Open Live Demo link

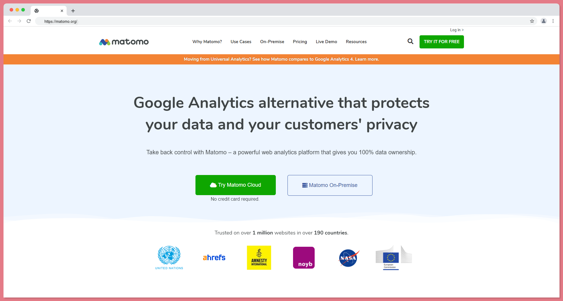click(x=326, y=42)
